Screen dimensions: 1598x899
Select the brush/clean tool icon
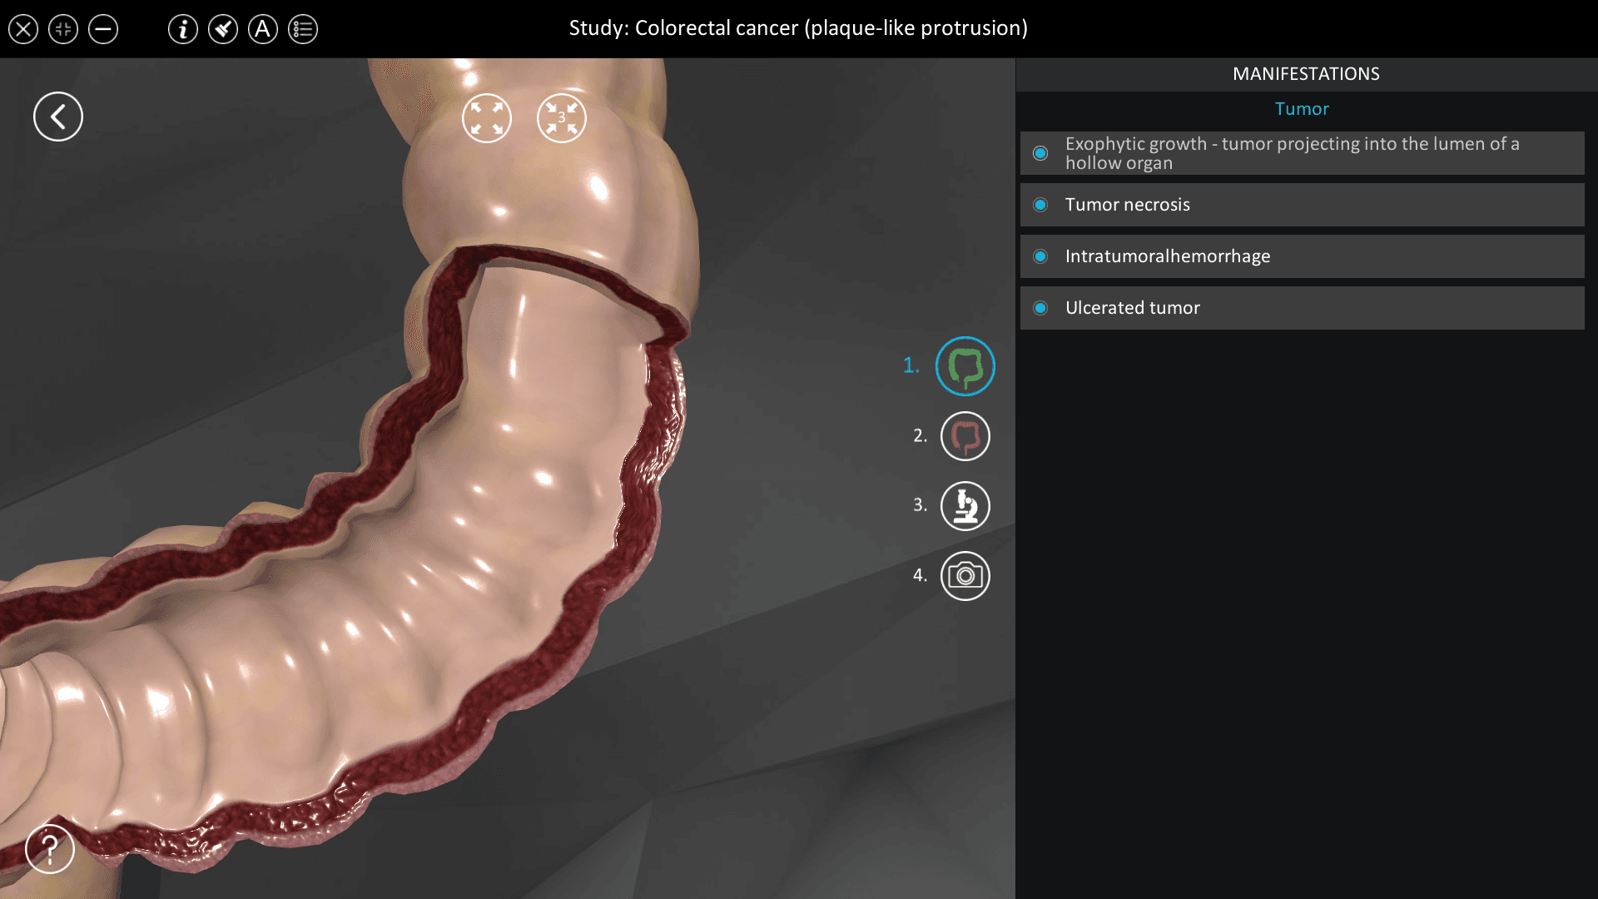click(223, 29)
